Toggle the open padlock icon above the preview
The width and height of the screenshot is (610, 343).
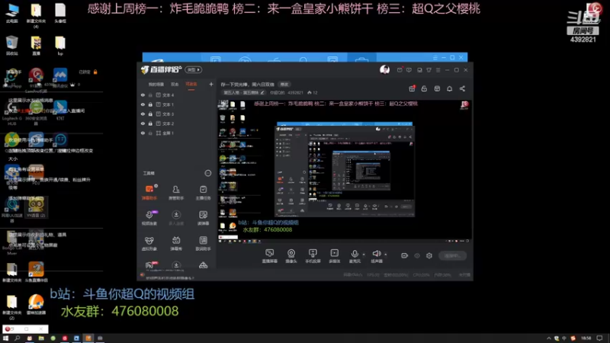424,88
